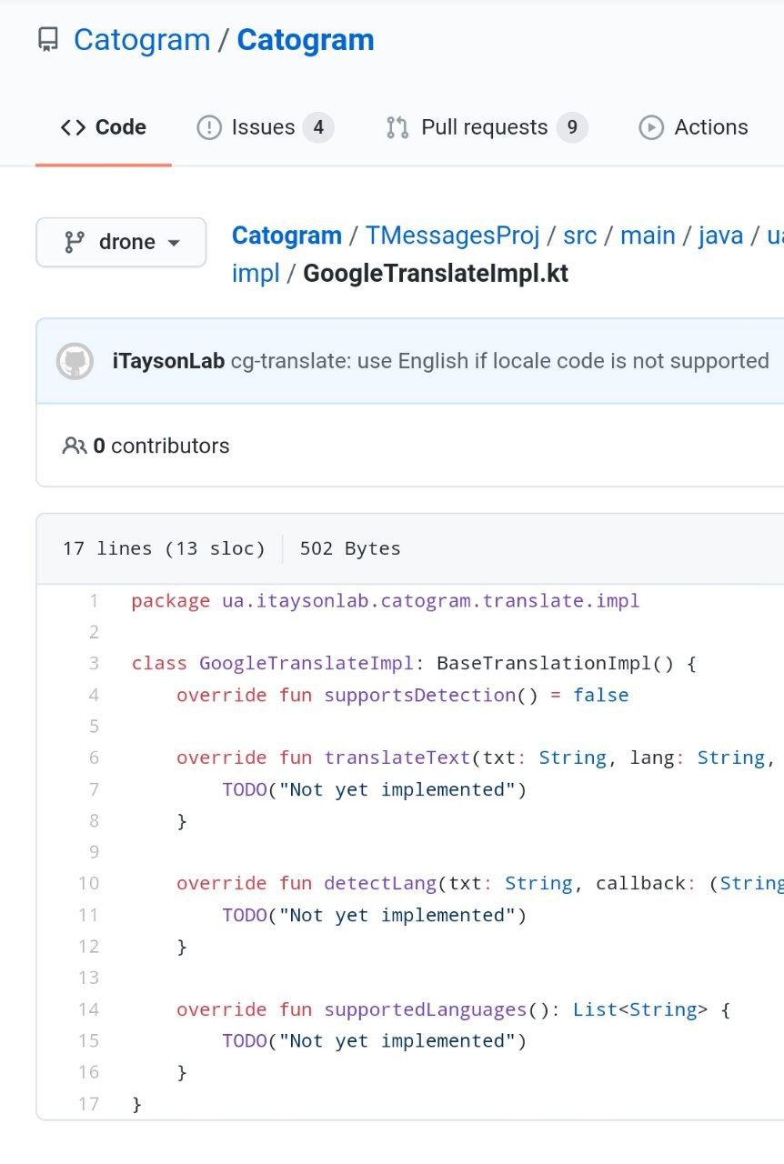Screen dimensions: 784x1164
Task: Open the Catogram owner link
Action: (x=142, y=40)
